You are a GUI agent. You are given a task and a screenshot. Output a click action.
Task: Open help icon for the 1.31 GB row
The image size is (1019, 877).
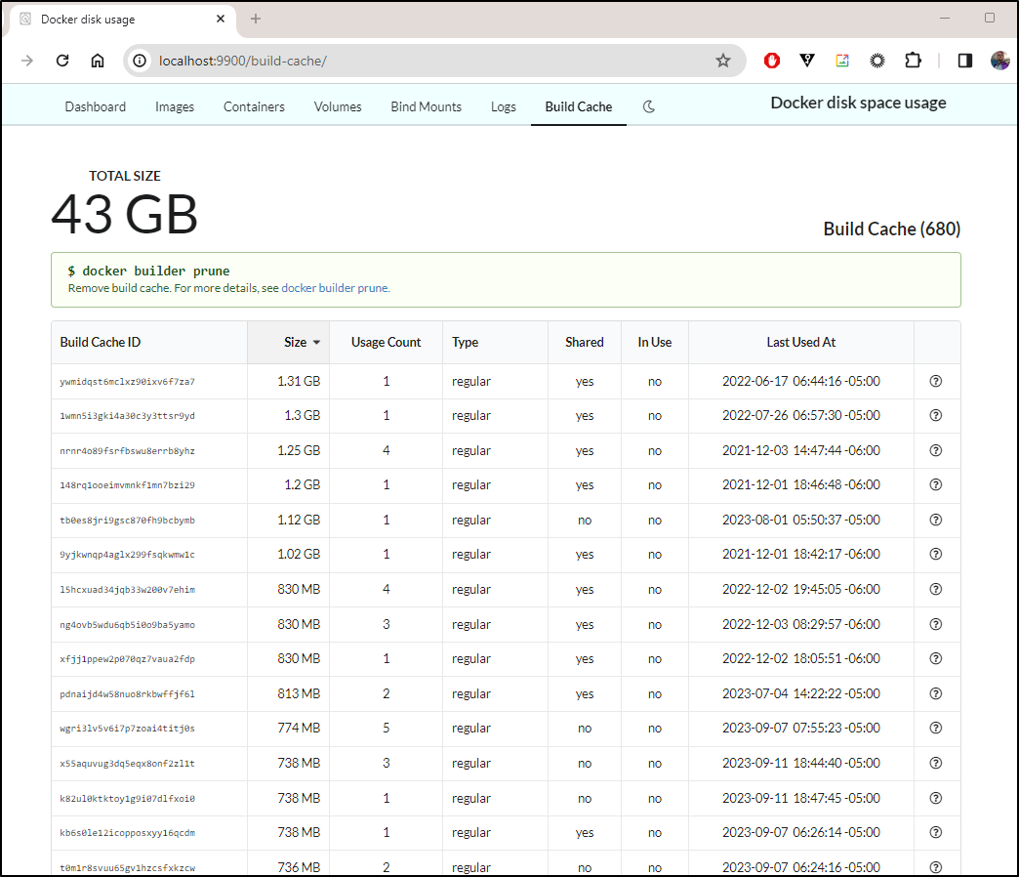click(936, 381)
